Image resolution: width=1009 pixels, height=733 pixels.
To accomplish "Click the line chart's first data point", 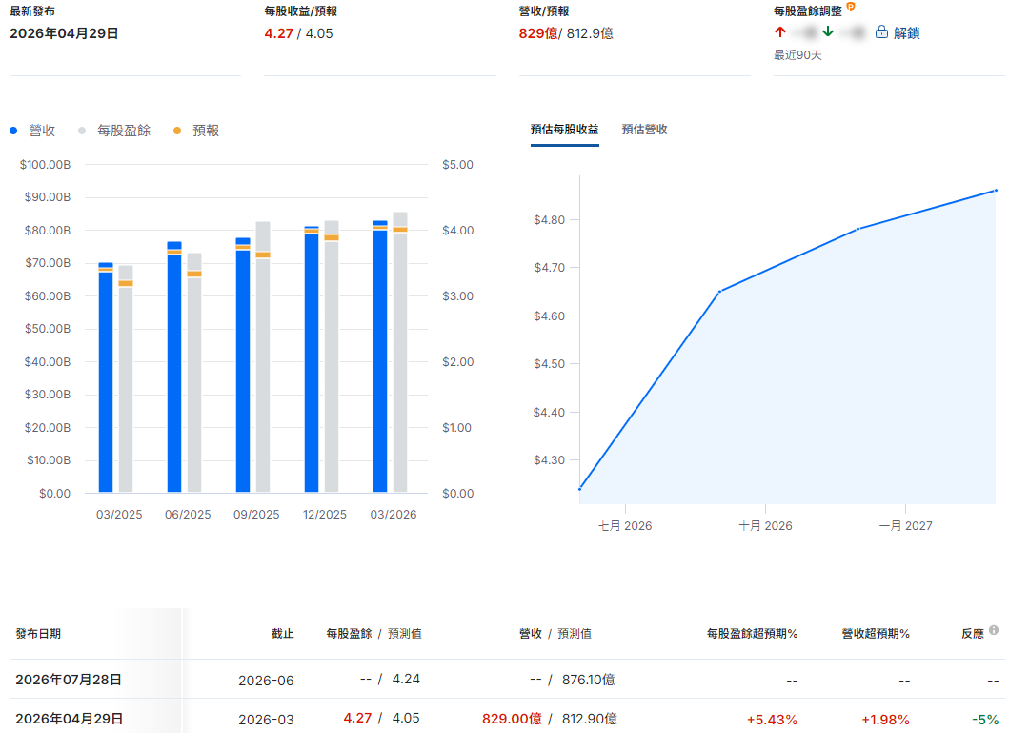I will pyautogui.click(x=580, y=489).
